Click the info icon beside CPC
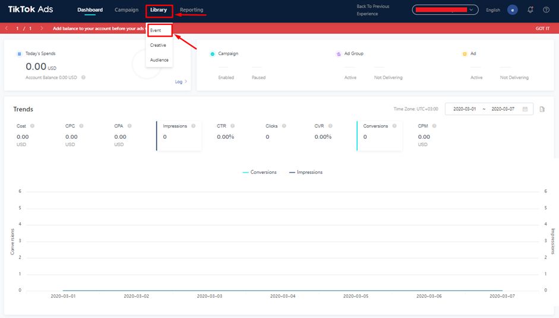The width and height of the screenshot is (559, 318). (x=81, y=126)
